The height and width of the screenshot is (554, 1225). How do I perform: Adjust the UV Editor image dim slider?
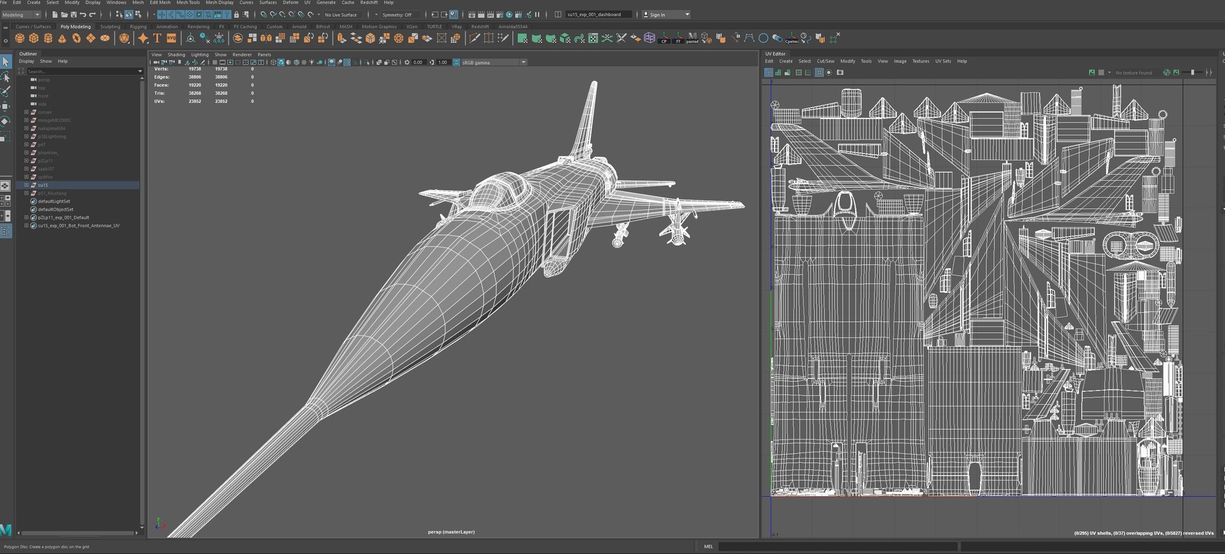1192,73
